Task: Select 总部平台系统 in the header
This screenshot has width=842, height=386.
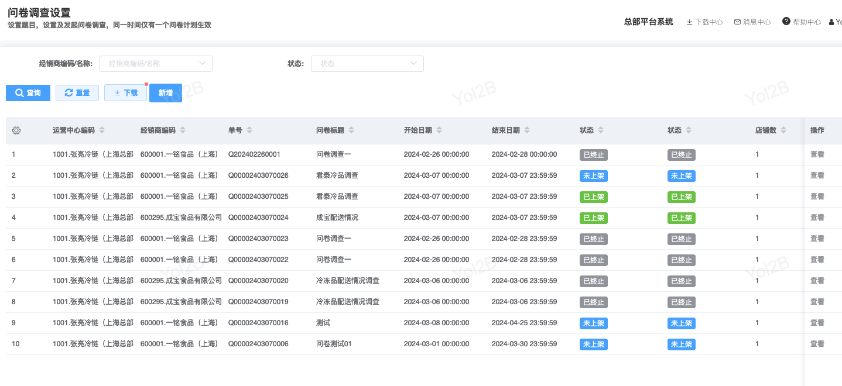Action: [648, 22]
